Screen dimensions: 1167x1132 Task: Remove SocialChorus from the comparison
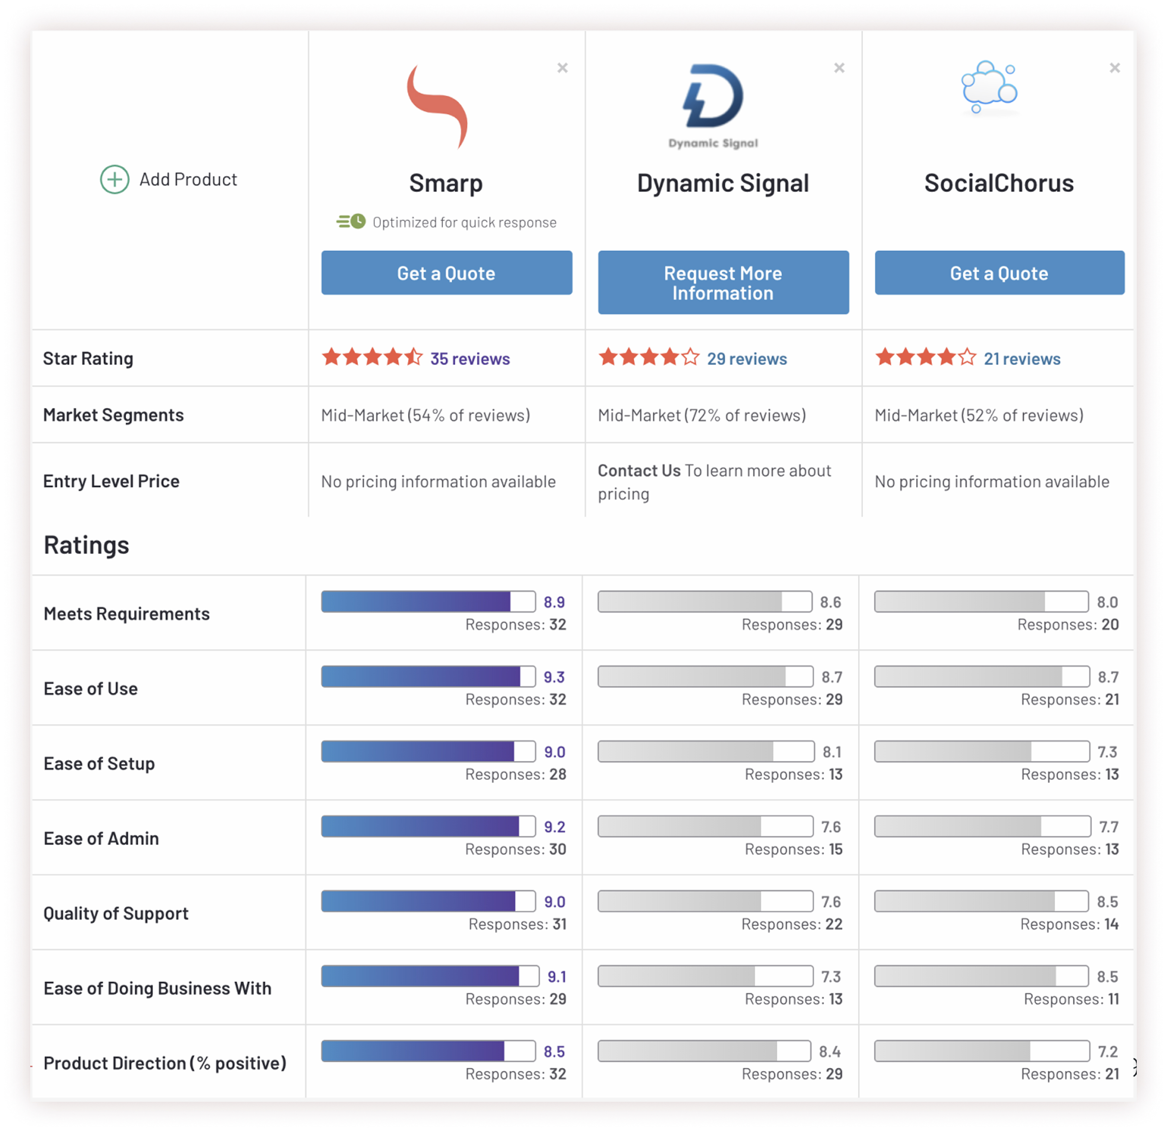pos(1115,68)
